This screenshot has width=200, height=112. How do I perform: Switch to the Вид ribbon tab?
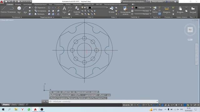[x=50, y=4]
